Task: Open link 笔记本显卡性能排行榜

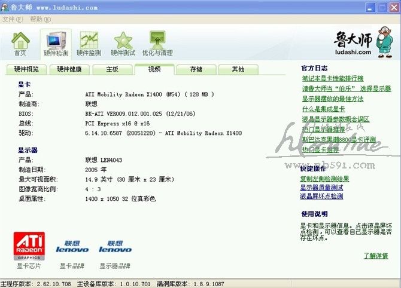Action: point(333,79)
